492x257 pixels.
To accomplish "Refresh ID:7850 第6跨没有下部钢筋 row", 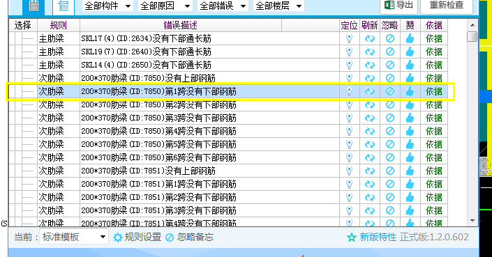I will pos(370,157).
